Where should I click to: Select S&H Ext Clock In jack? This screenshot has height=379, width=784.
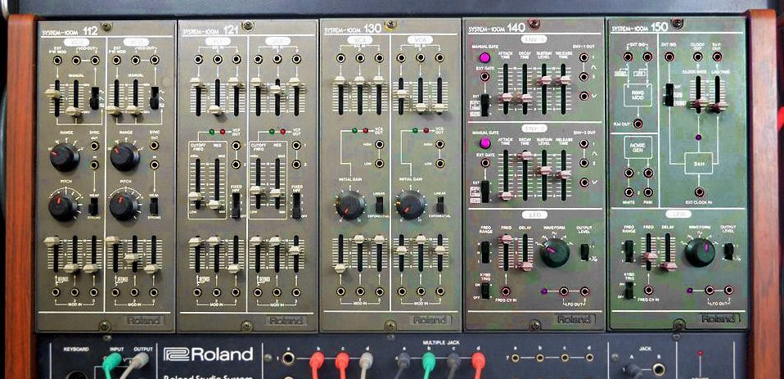coord(699,192)
